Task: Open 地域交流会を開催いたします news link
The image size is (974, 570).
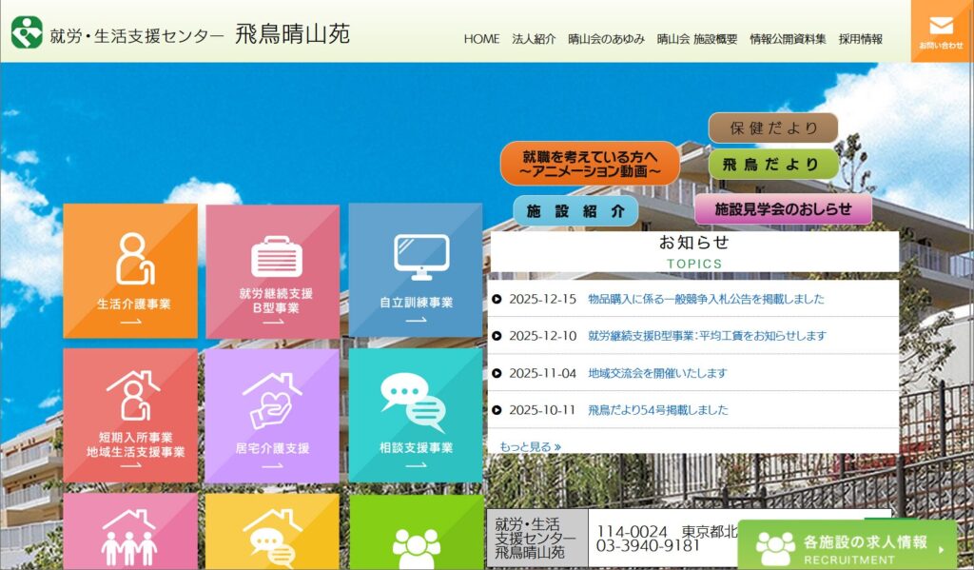Action: point(657,373)
